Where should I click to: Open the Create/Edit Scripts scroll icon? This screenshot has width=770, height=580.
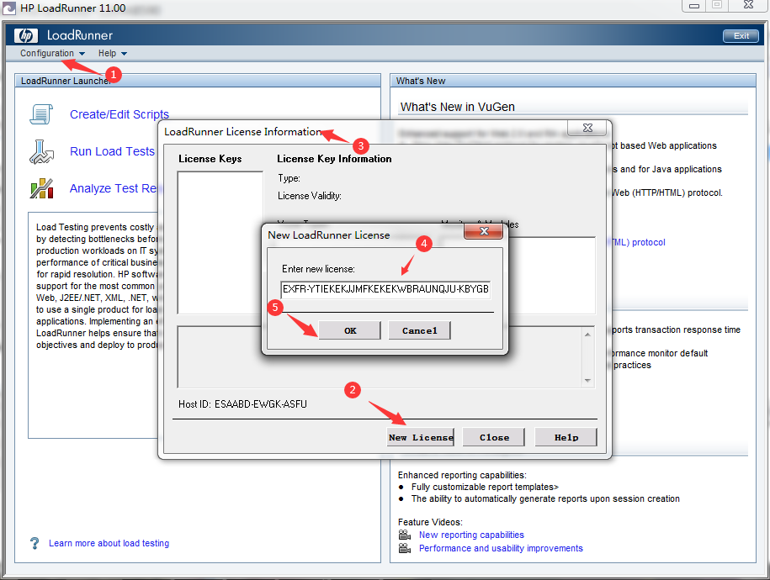tap(41, 114)
